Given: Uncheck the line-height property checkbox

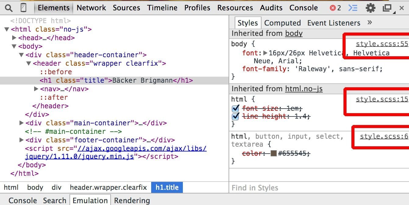Looking at the screenshot, I should tap(235, 116).
